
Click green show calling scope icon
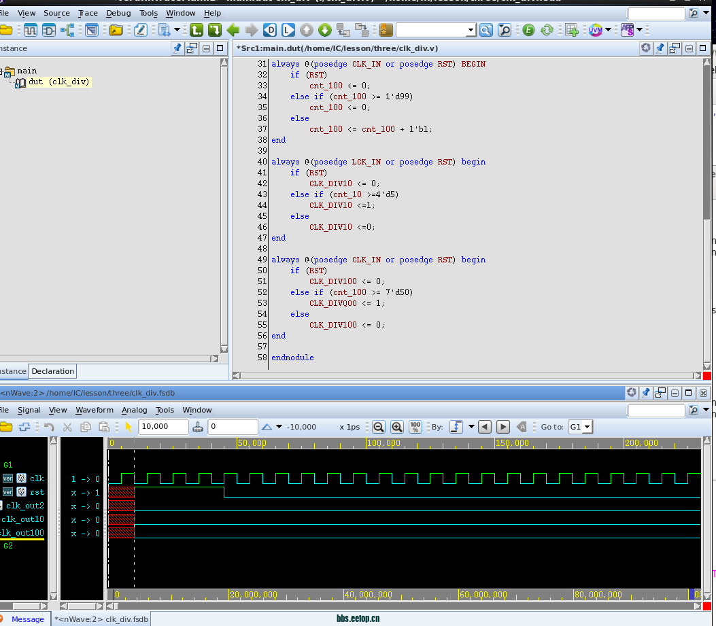click(197, 31)
